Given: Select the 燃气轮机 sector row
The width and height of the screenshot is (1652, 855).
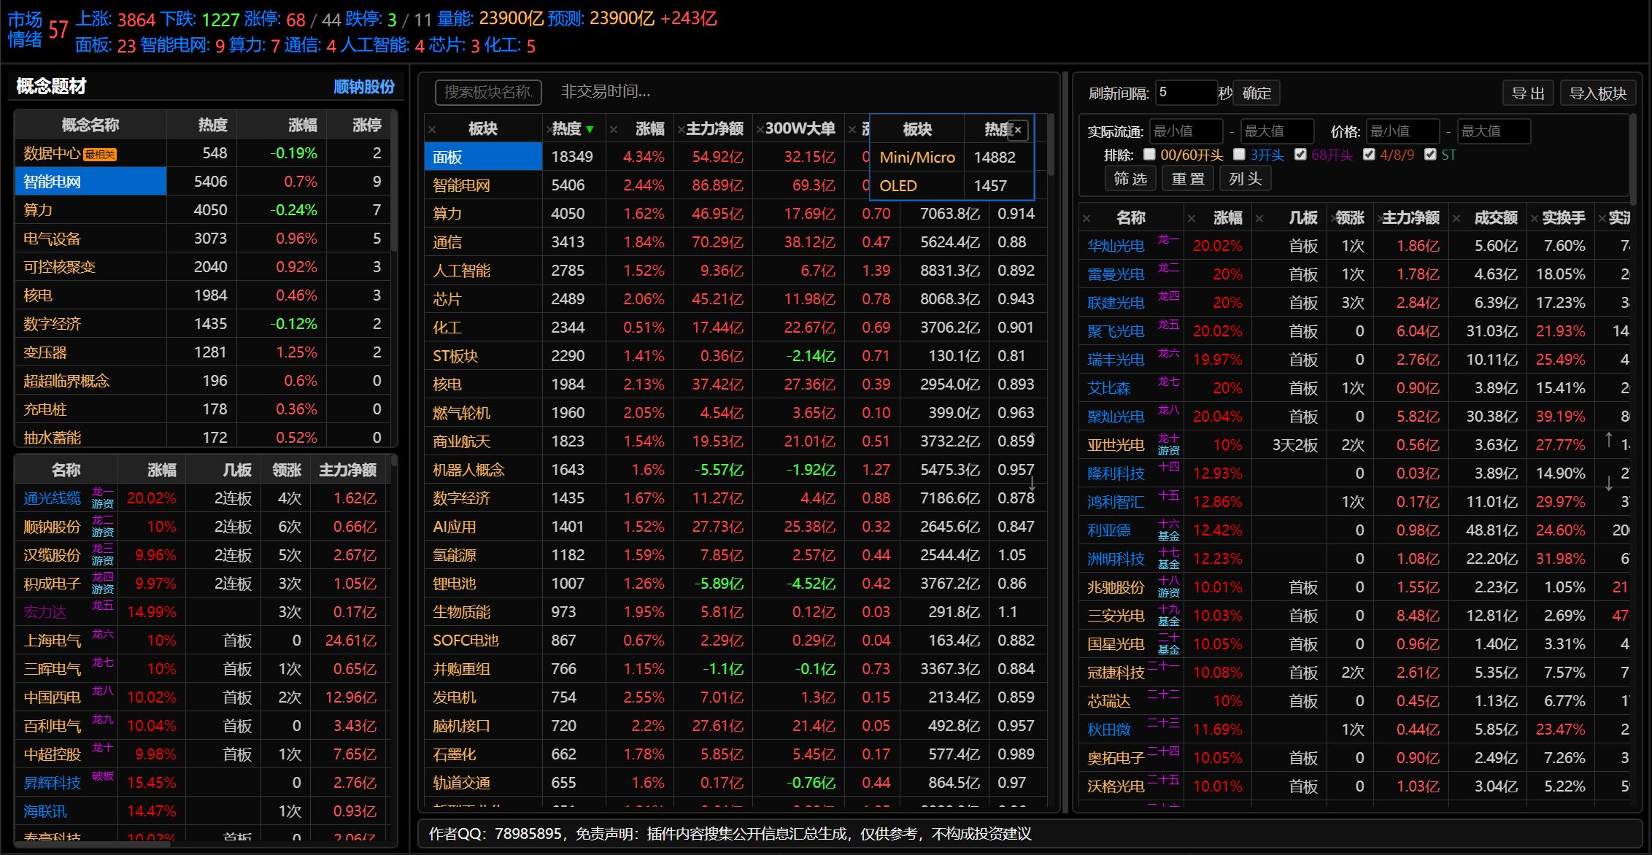Looking at the screenshot, I should tap(736, 413).
